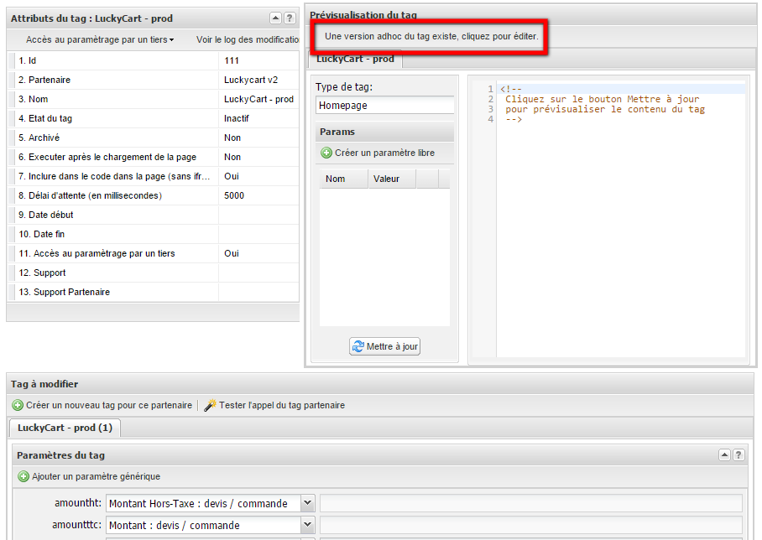
Task: Click the adhoc version exists message to edit
Action: [x=431, y=37]
